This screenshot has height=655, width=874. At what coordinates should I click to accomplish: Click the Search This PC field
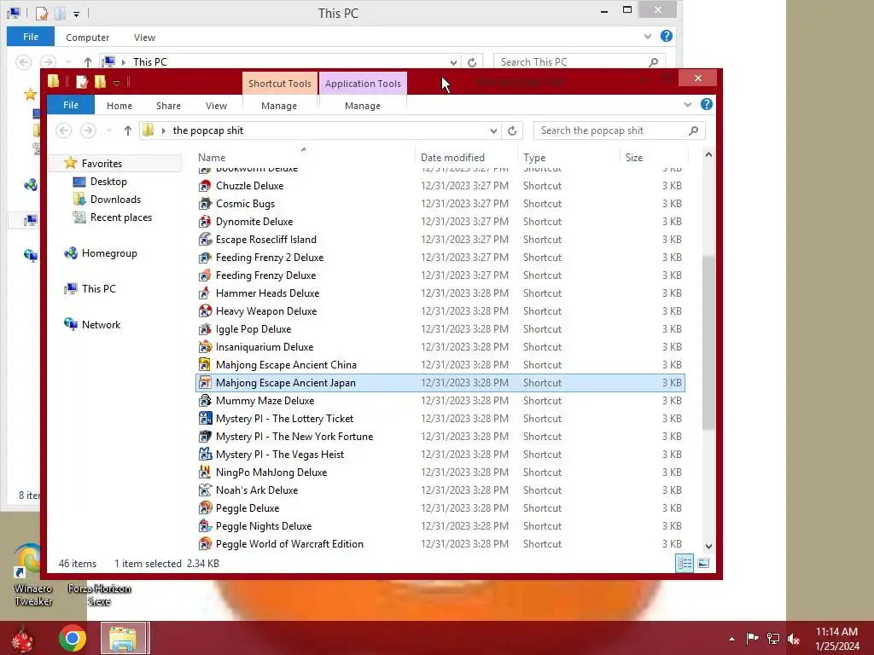tap(580, 62)
